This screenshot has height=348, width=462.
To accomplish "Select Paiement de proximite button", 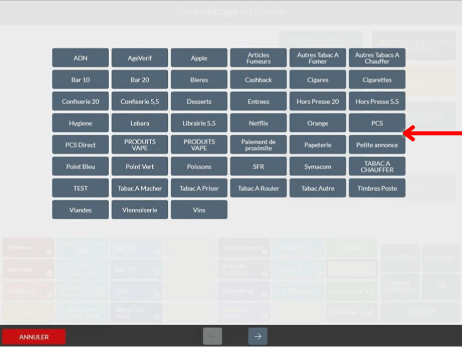I will pyautogui.click(x=259, y=144).
